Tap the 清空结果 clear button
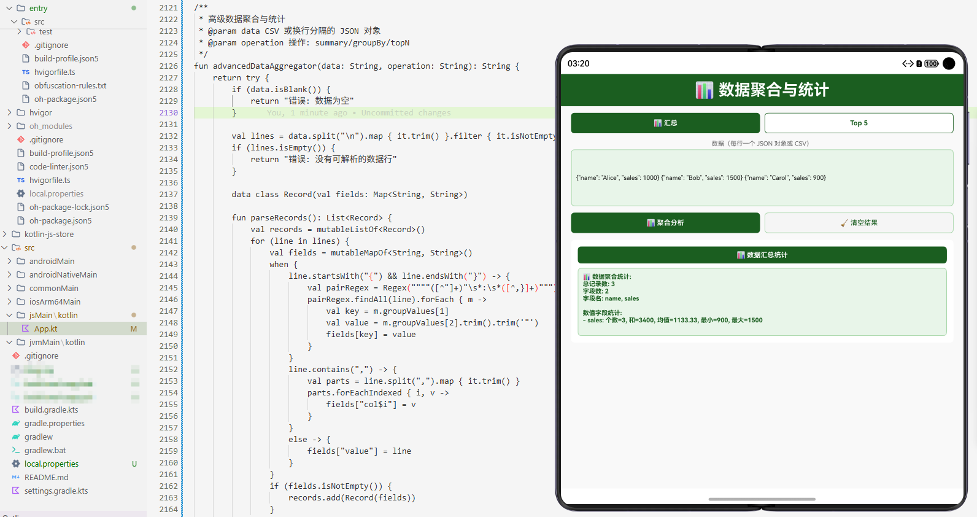This screenshot has height=517, width=977. 859,223
